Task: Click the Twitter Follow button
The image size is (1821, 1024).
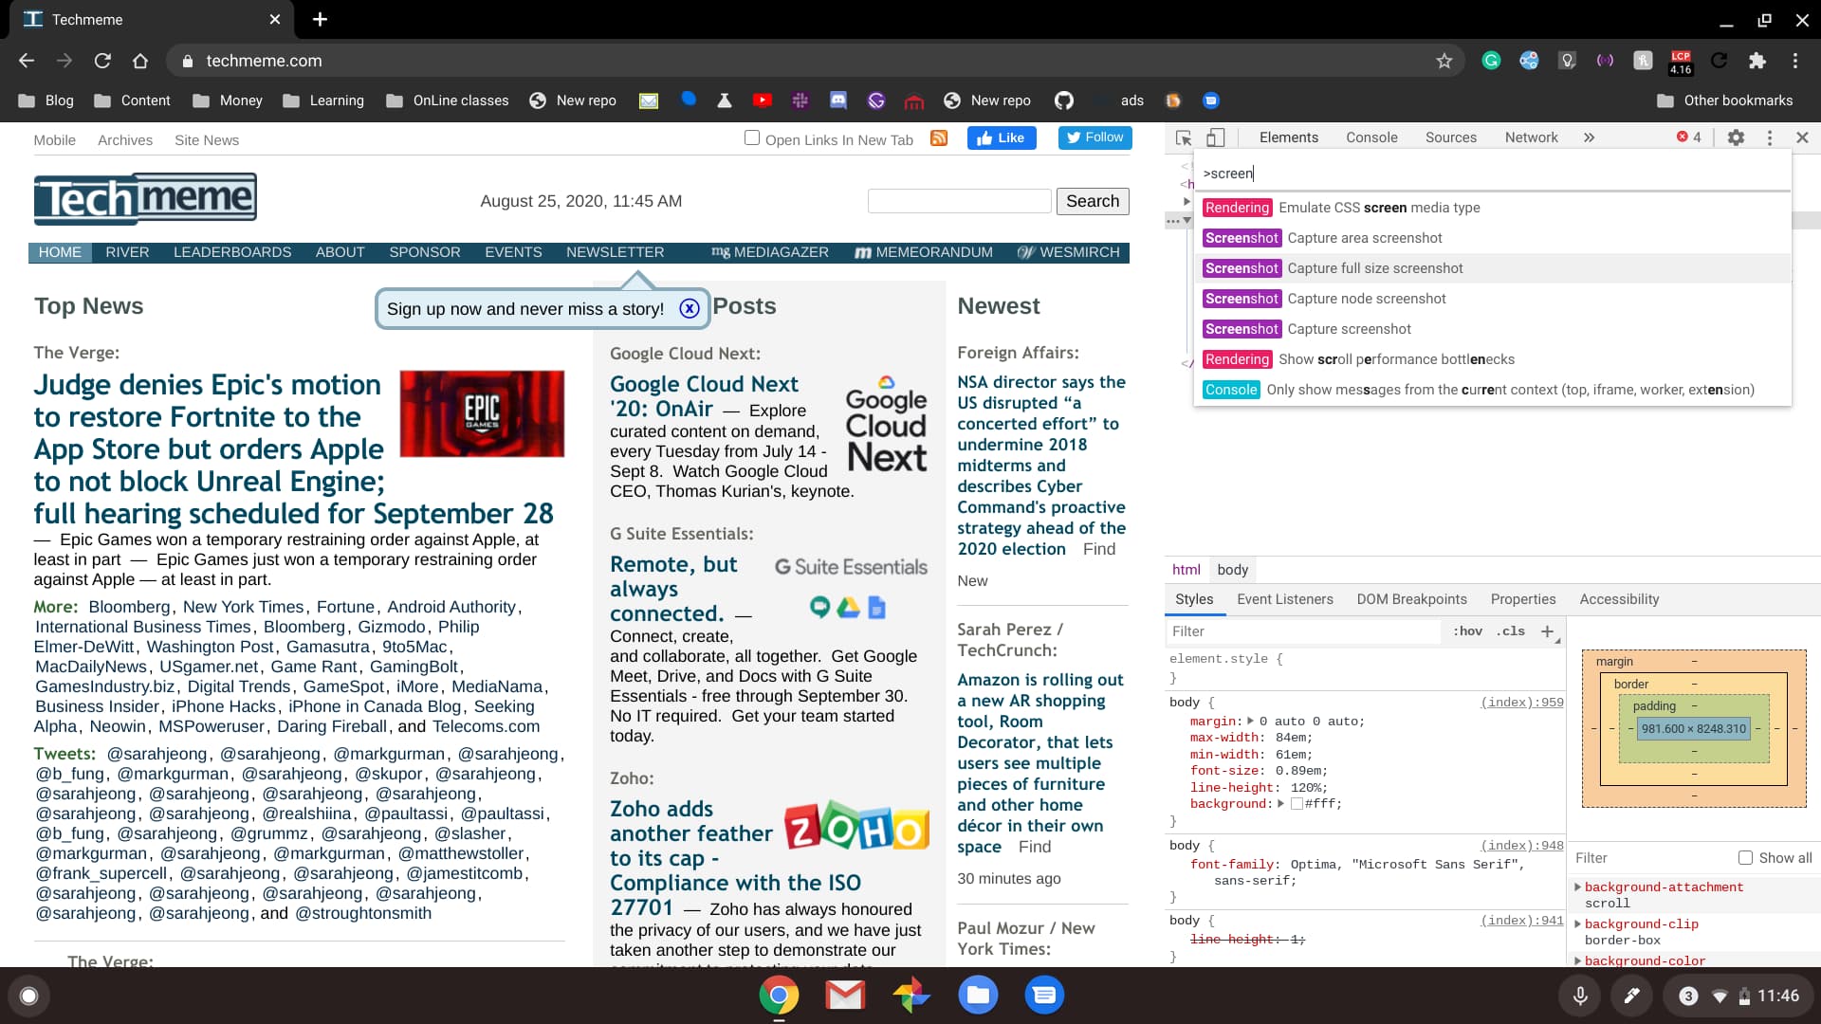Action: [1094, 138]
